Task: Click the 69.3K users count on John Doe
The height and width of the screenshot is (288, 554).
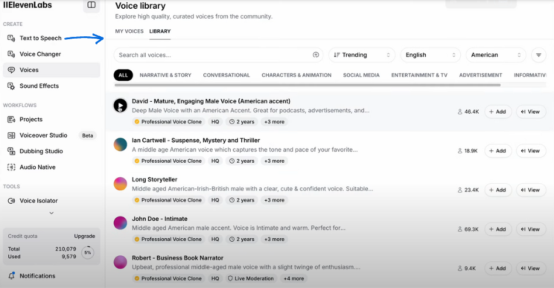Action: click(468, 229)
